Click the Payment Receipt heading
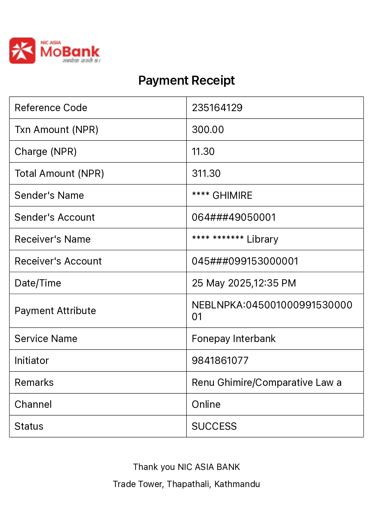 pyautogui.click(x=186, y=80)
